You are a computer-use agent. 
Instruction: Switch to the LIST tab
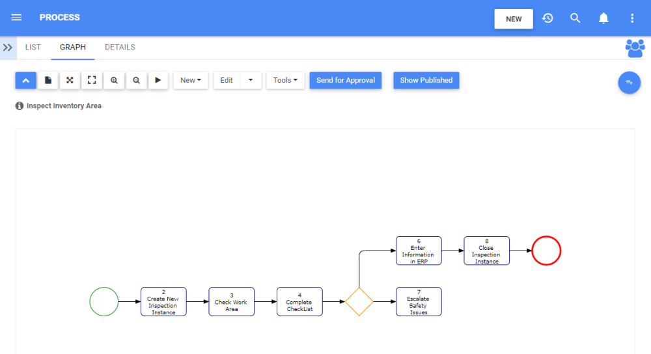point(33,48)
